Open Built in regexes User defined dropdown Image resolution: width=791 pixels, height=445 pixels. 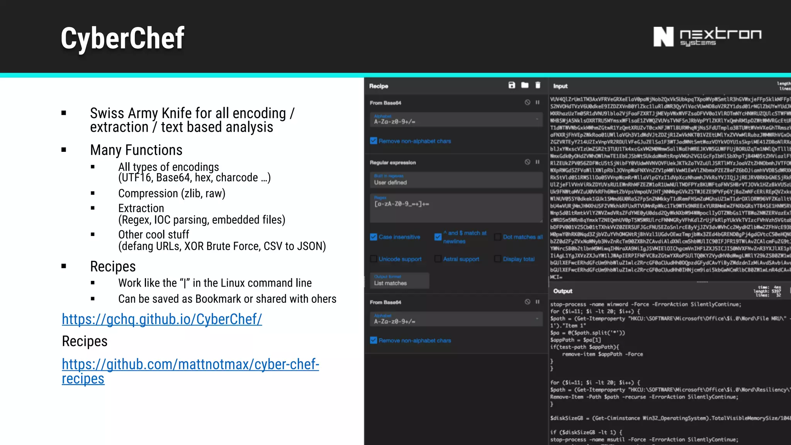point(456,180)
